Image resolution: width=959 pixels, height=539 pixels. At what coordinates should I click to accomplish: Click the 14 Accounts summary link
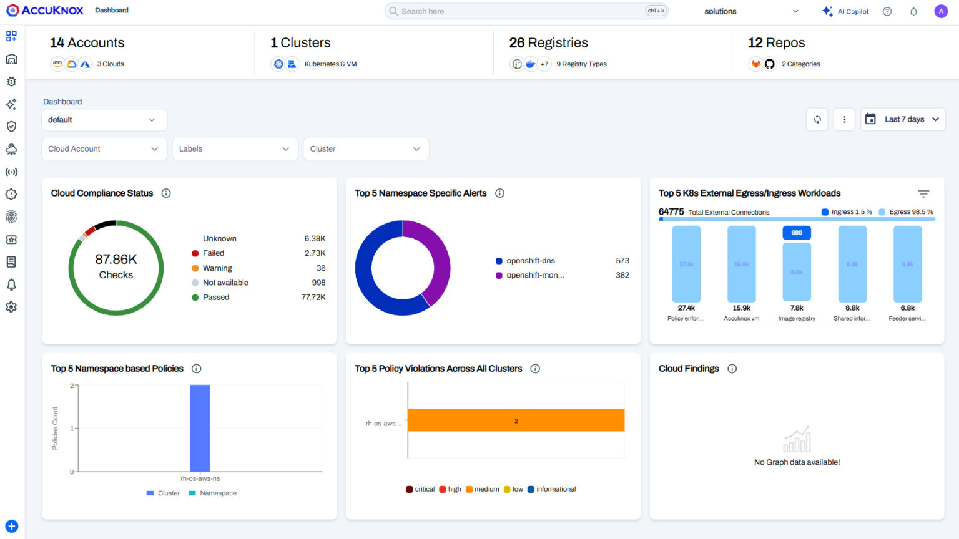[x=87, y=42]
